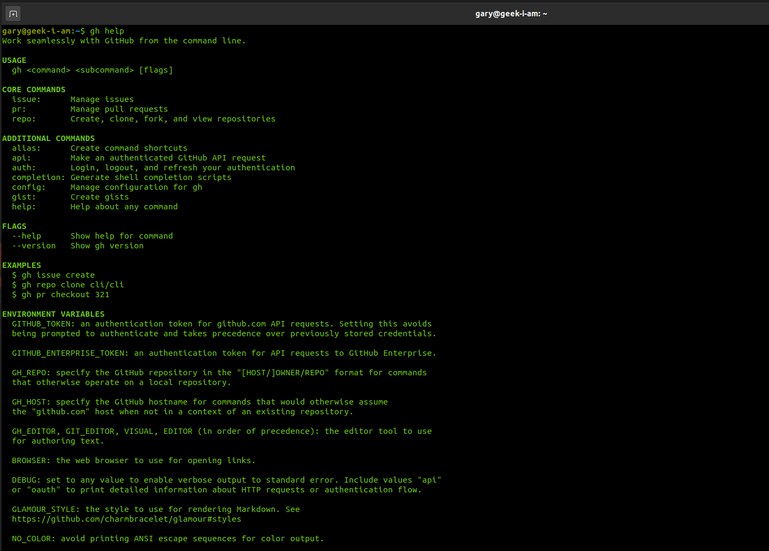Click the CORE COMMANDS heading
Screen dimensions: 769x551
tap(34, 89)
